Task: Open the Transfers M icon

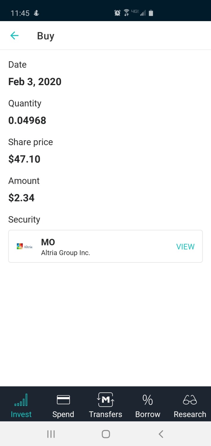Action: [x=105, y=400]
